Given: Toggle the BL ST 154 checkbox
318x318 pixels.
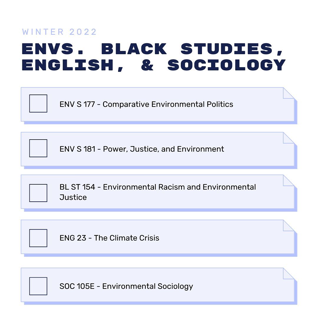Looking at the screenshot, I should [38, 193].
